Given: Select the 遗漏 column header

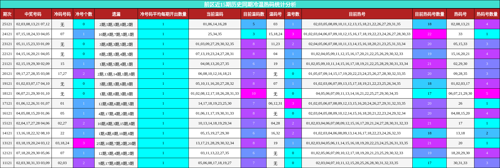Looking at the screenshot, I should pyautogui.click(x=116, y=14).
